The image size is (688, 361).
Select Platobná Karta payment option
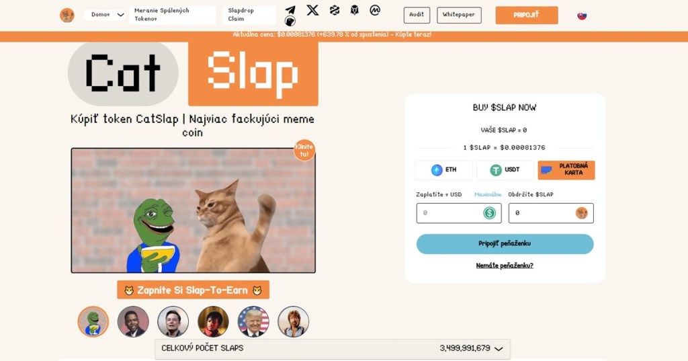[566, 170]
